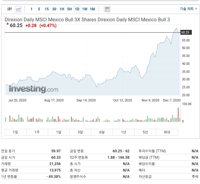Switch to area line chart view
200x184 pixels.
[x=18, y=9]
